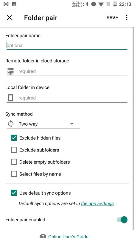Image resolution: width=134 pixels, height=238 pixels.
Task: Tap the phone device icon
Action: 10,98
